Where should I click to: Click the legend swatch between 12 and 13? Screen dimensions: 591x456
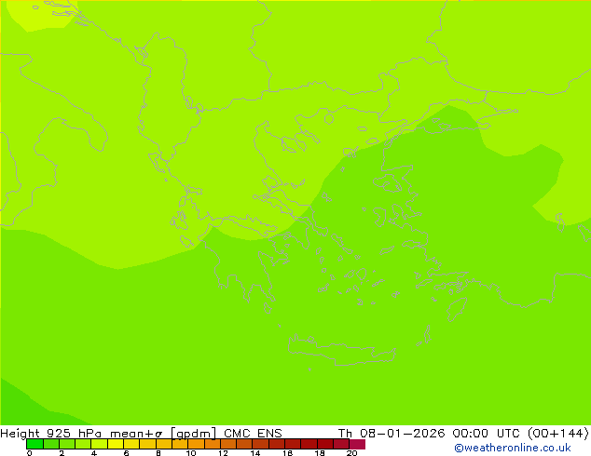(x=228, y=444)
